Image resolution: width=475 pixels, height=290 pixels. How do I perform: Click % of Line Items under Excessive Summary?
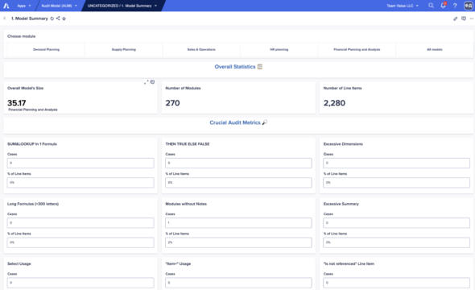tap(397, 242)
